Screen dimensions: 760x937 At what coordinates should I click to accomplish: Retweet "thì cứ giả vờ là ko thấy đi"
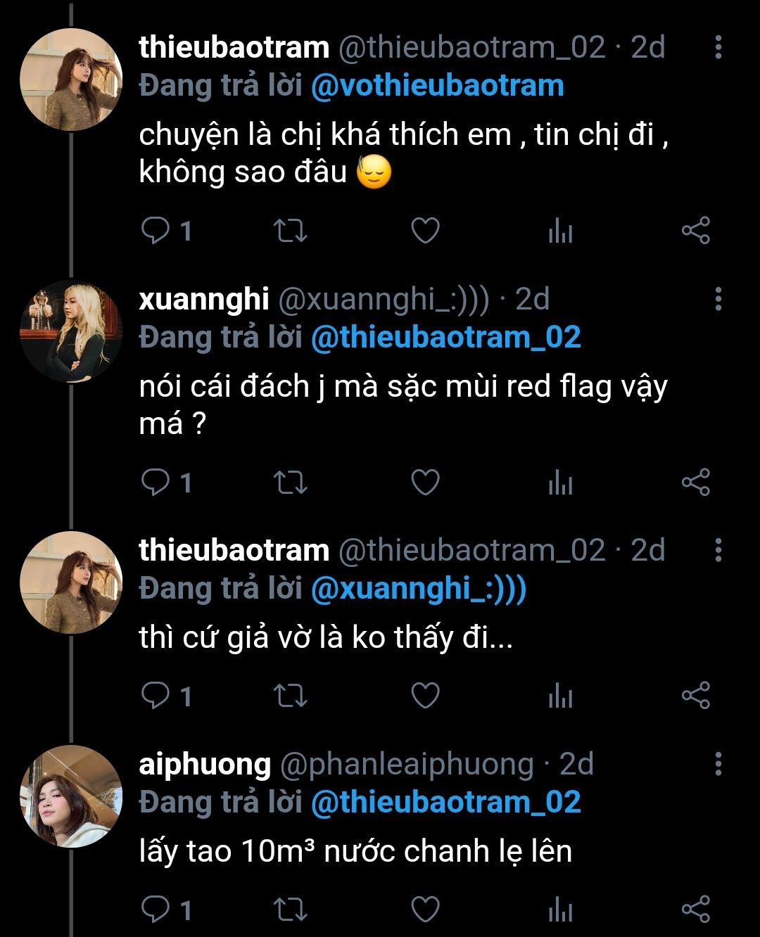click(290, 696)
